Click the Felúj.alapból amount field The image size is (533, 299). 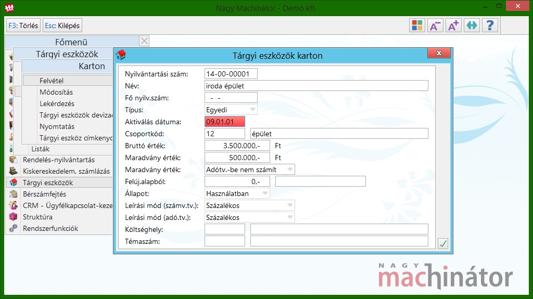(237, 181)
